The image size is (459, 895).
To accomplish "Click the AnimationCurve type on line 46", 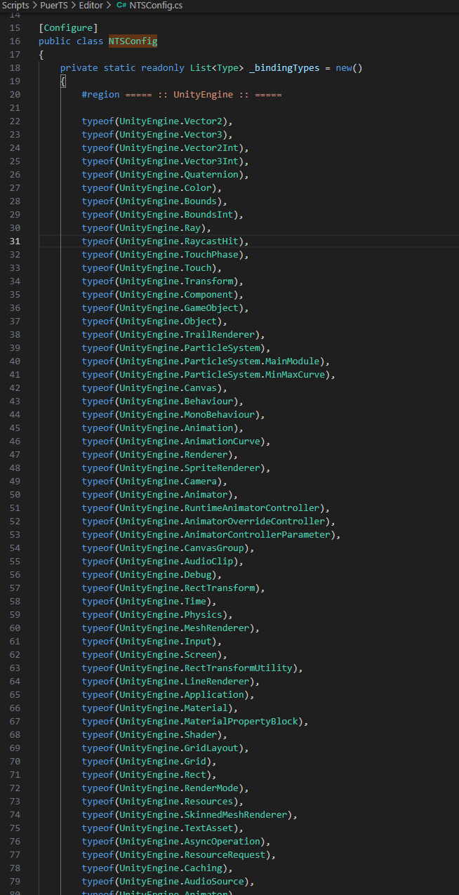I will pos(222,442).
